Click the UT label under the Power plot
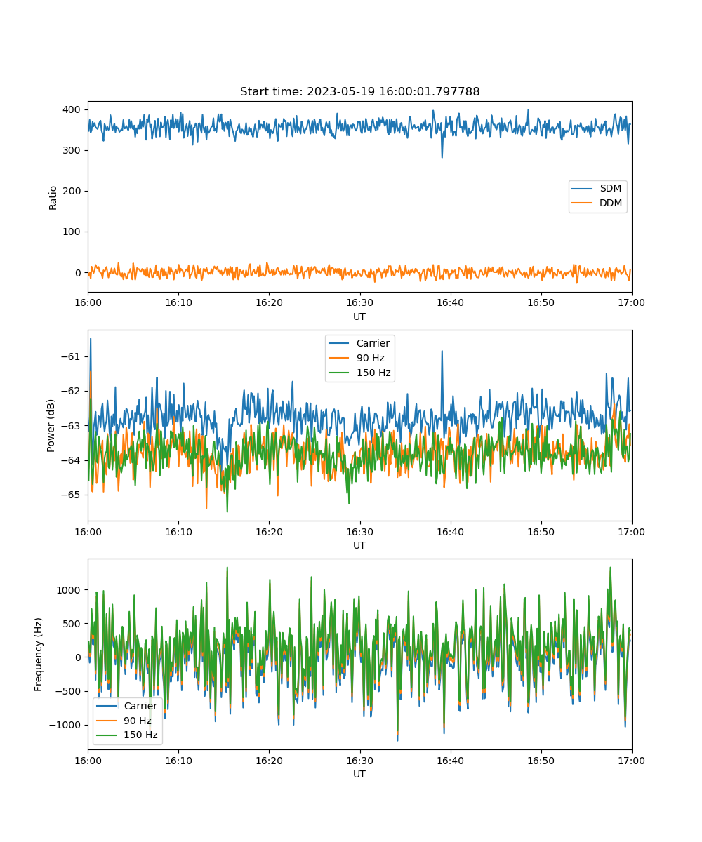Screen dimensions: 702x842 coord(359,545)
